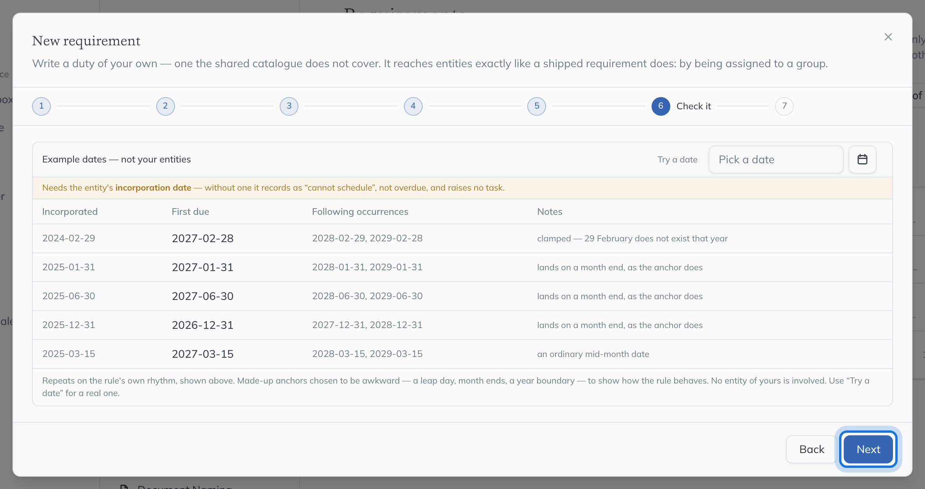The height and width of the screenshot is (489, 925).
Task: Click the Back button
Action: (x=812, y=449)
